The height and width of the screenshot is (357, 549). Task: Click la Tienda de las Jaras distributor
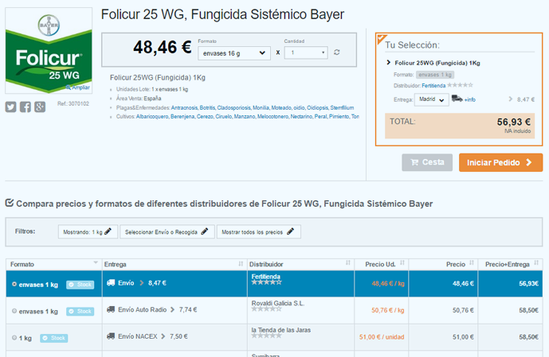coord(280,330)
